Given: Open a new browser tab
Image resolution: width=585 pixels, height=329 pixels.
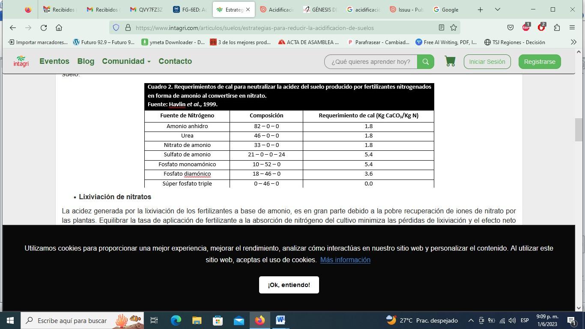Looking at the screenshot, I should [x=481, y=9].
